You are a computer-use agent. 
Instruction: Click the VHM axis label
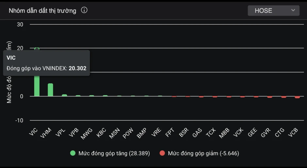(x=46, y=133)
